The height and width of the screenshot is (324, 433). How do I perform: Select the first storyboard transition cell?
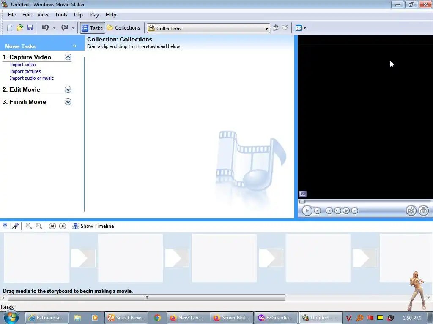(83, 258)
